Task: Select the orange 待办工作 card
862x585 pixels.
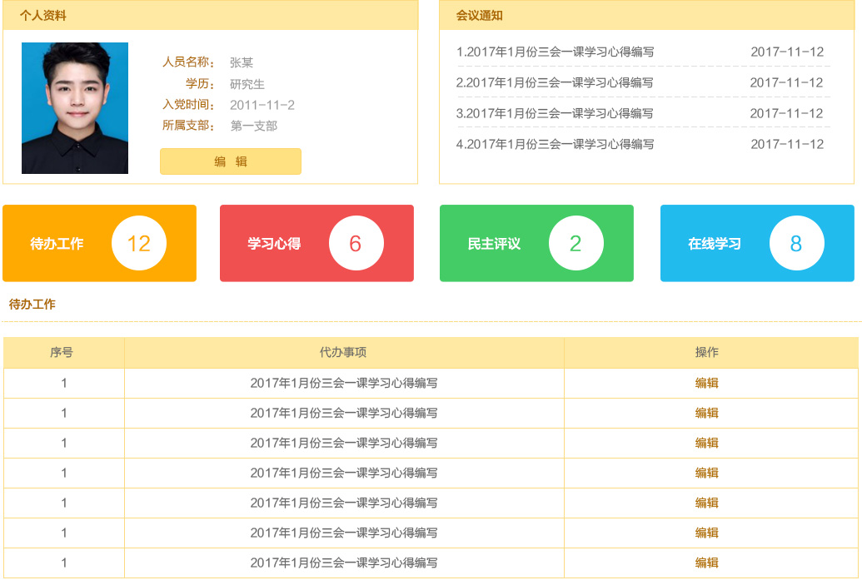Action: 99,243
